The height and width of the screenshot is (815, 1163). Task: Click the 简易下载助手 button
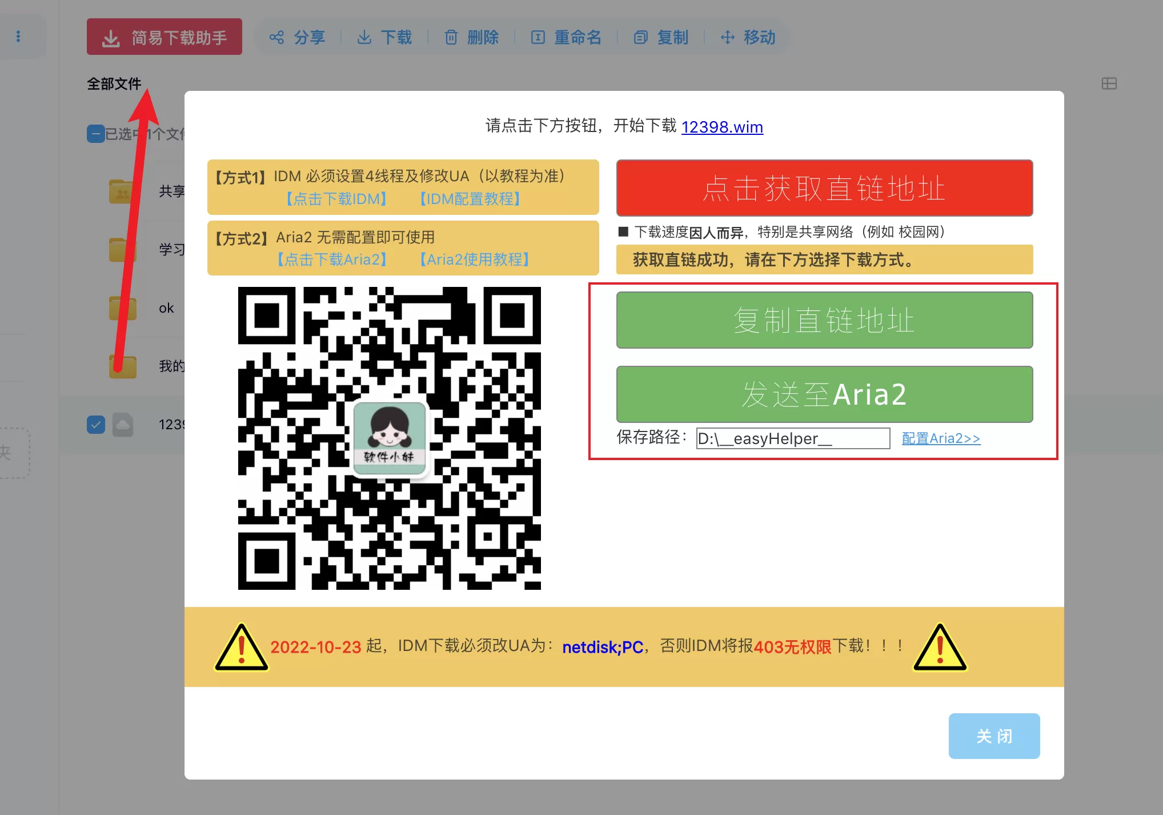click(165, 36)
